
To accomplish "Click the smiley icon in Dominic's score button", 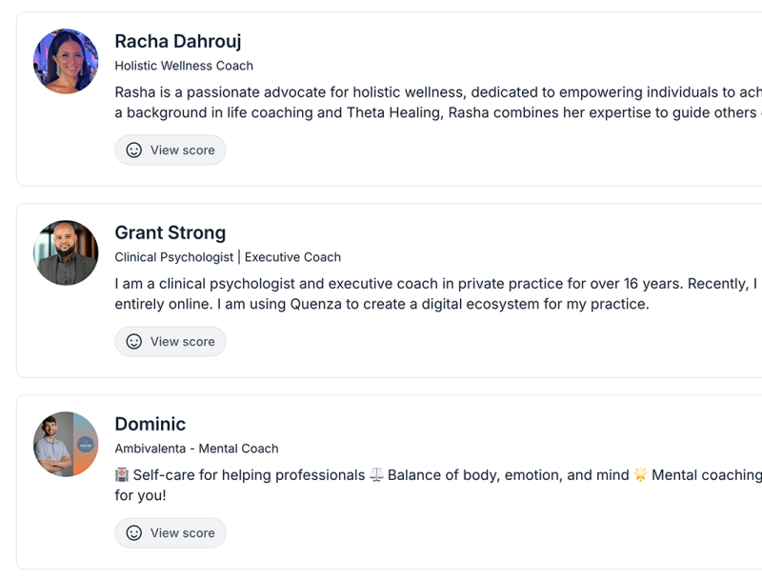I will (134, 533).
